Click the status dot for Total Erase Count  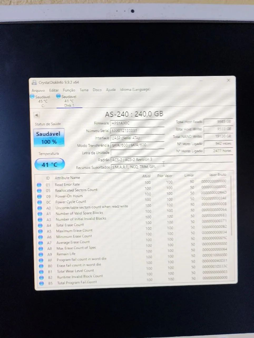(x=40, y=226)
